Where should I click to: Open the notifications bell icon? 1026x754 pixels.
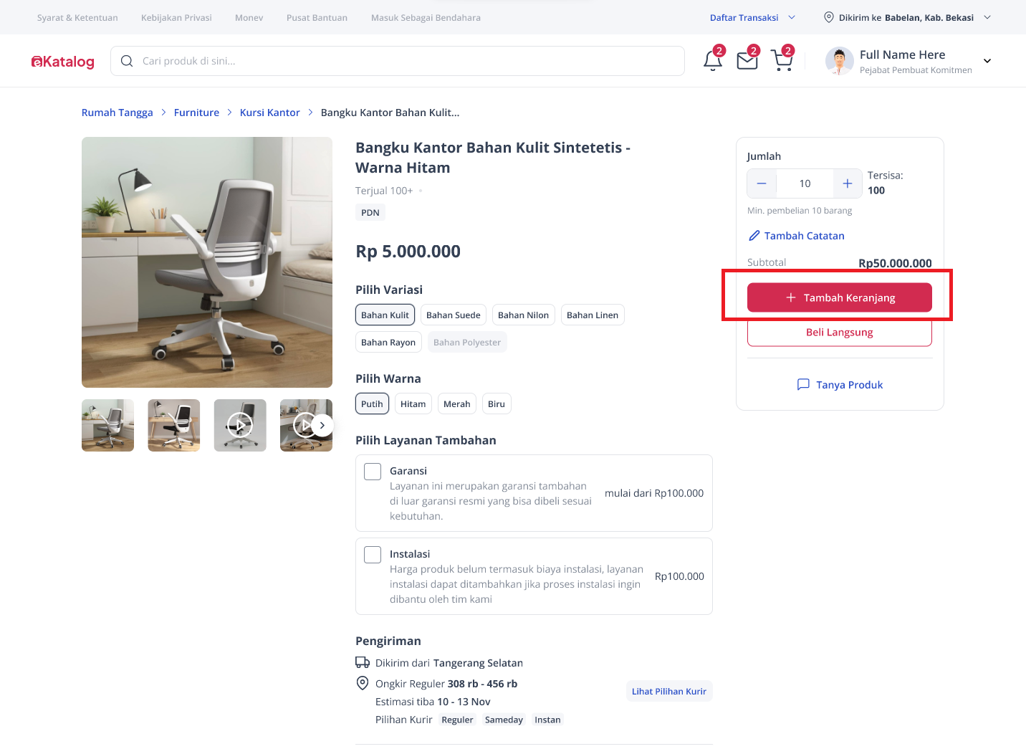click(x=713, y=61)
